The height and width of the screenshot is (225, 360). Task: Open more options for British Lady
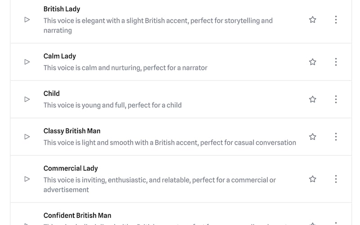(x=336, y=19)
